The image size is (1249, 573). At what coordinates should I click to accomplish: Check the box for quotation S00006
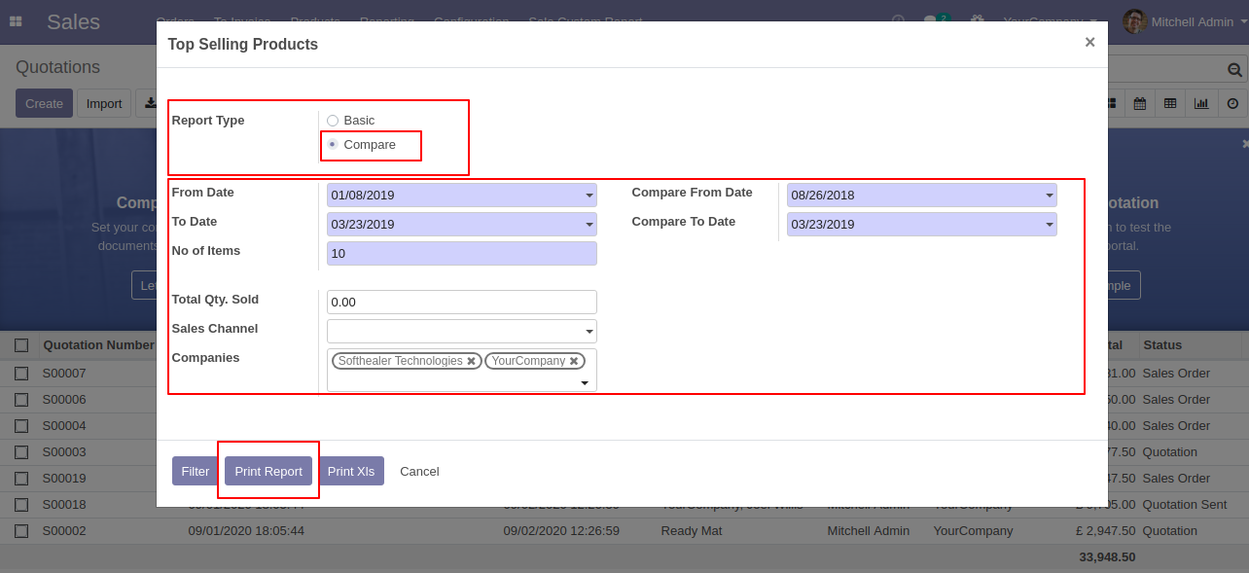pyautogui.click(x=21, y=400)
